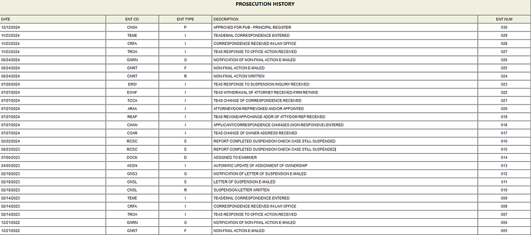Click TEAS CHANGE OF CORRESPONDENCE RECEIVED

(257, 101)
